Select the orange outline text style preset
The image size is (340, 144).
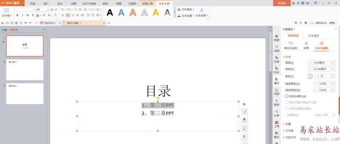click(133, 13)
